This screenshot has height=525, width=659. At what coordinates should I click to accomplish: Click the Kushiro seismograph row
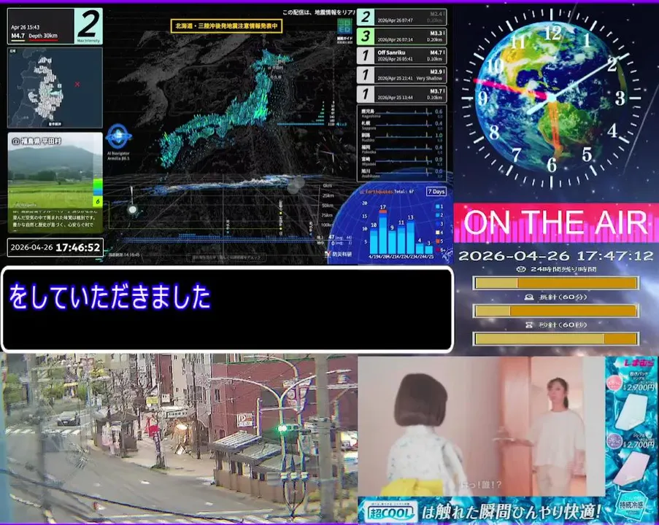click(401, 137)
